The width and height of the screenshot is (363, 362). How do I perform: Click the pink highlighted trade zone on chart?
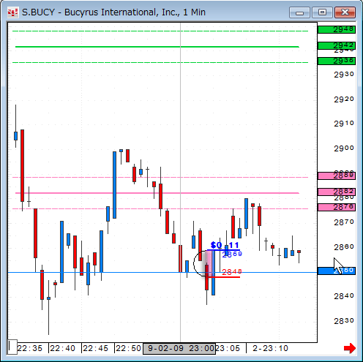coord(210,263)
